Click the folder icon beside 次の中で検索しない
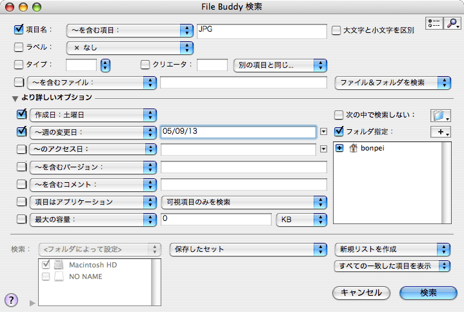464x312 pixels. click(x=441, y=116)
